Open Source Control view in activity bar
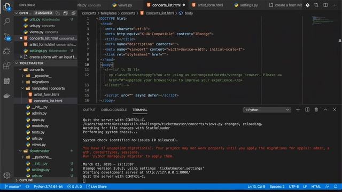 (7, 36)
